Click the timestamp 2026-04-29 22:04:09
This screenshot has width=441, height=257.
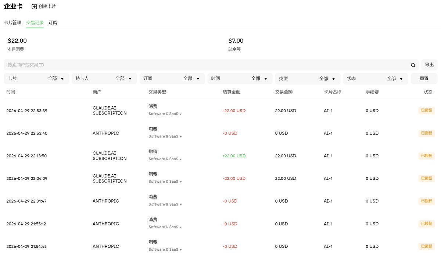point(27,179)
